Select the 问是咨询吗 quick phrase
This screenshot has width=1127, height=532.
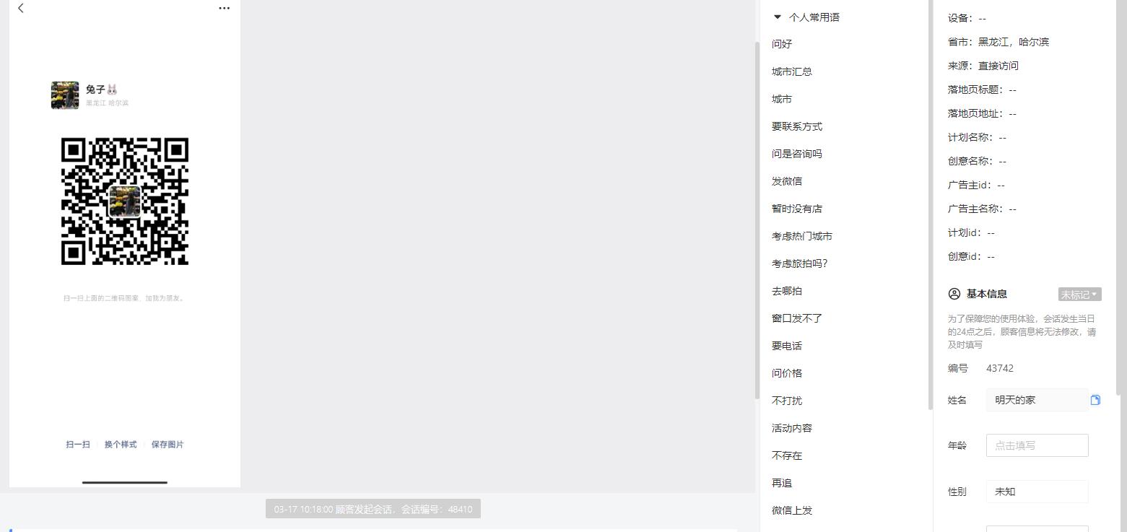pyautogui.click(x=797, y=154)
